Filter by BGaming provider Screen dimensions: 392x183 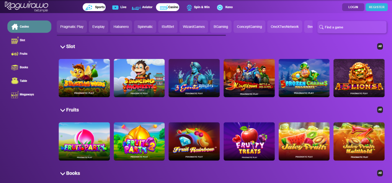(221, 27)
